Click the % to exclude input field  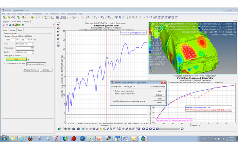25,48
